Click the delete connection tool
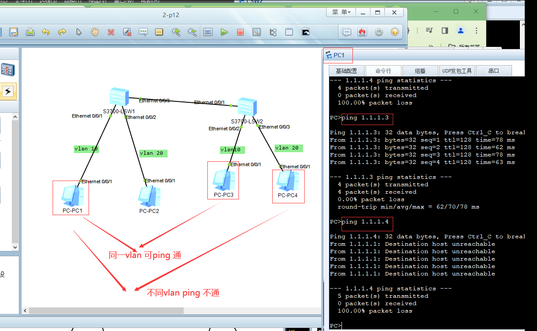The height and width of the screenshot is (331, 537). pyautogui.click(x=127, y=32)
